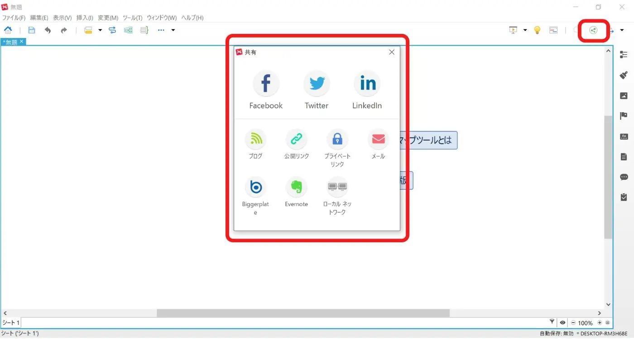Click the vertical scrollbar thumb
This screenshot has height=339, width=634.
(x=609, y=177)
